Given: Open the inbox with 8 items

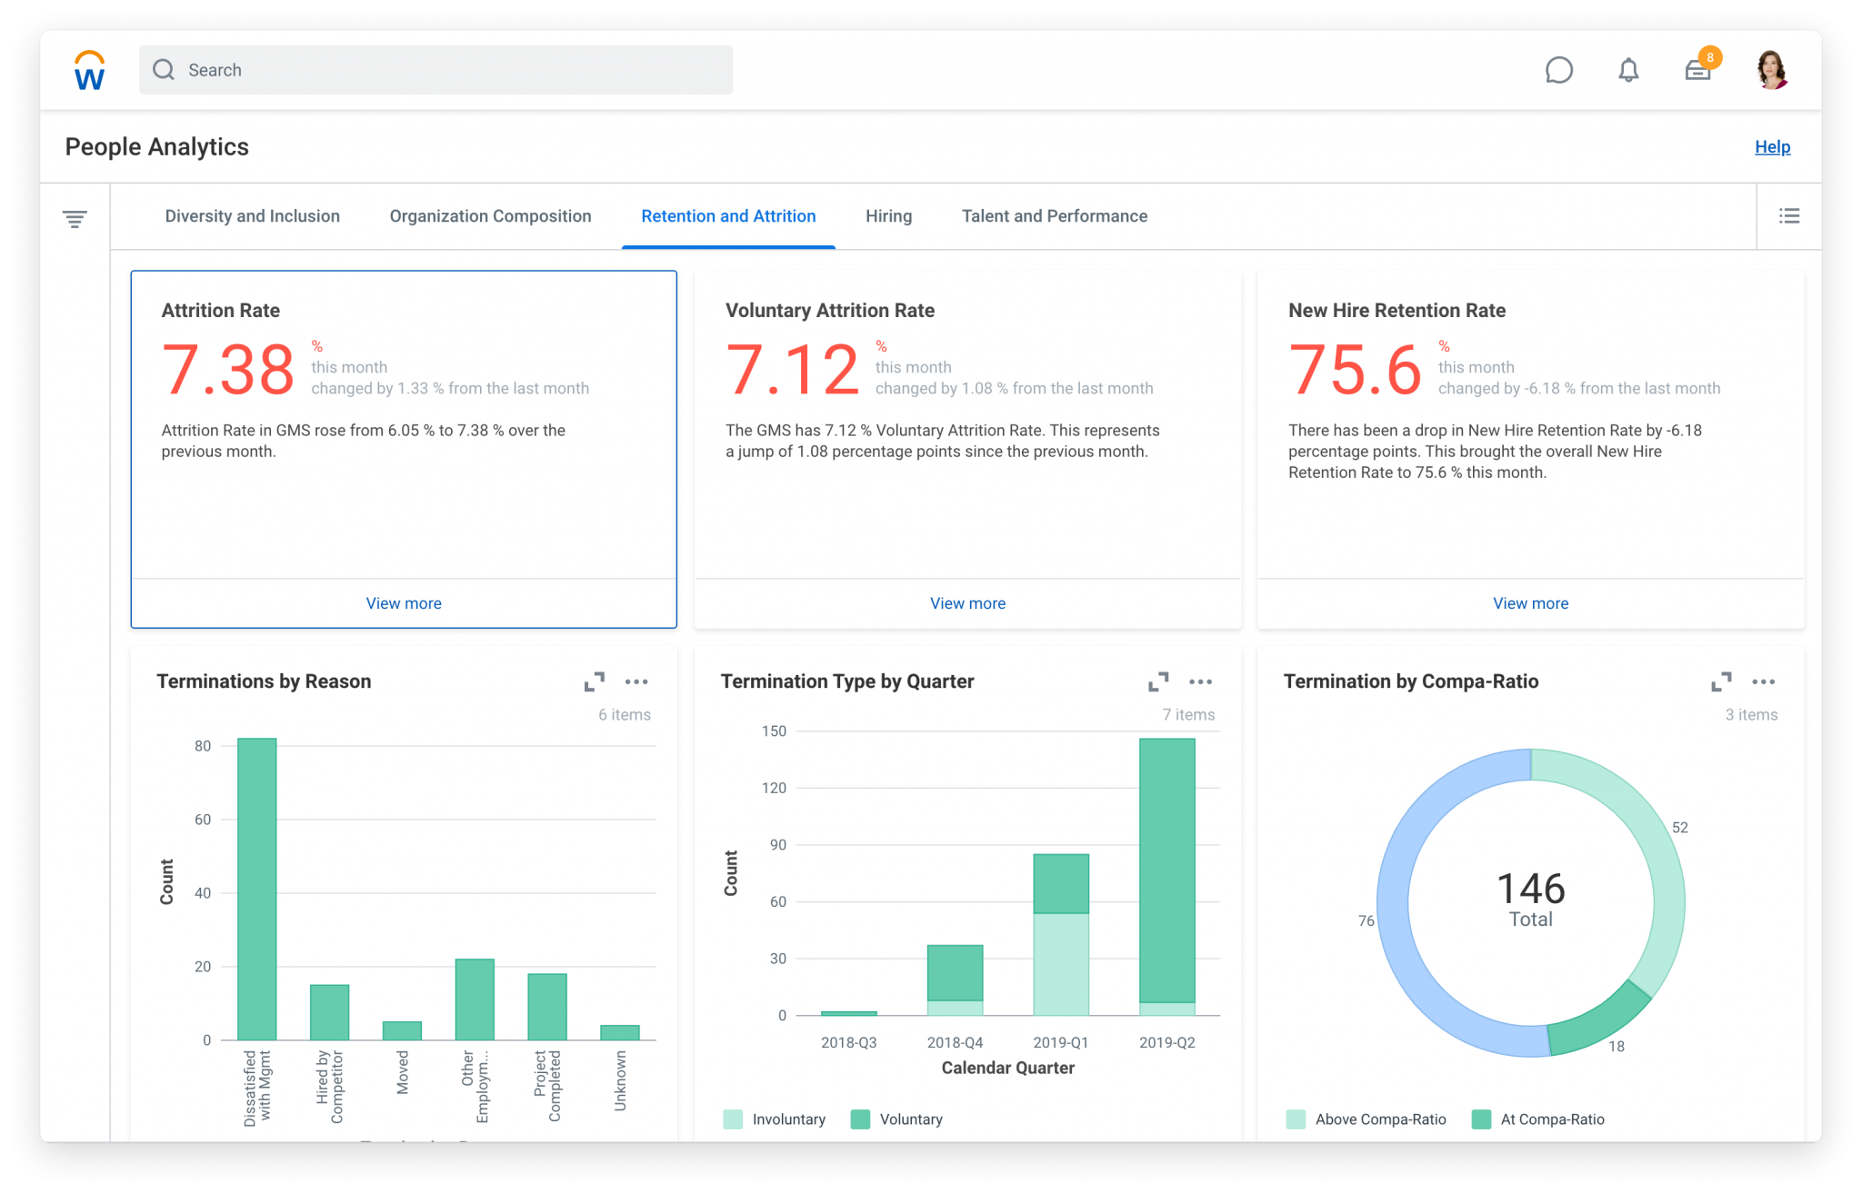Looking at the screenshot, I should click(x=1697, y=70).
